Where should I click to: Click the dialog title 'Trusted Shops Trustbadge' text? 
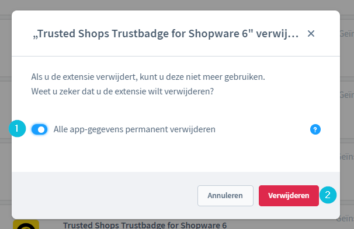point(165,34)
